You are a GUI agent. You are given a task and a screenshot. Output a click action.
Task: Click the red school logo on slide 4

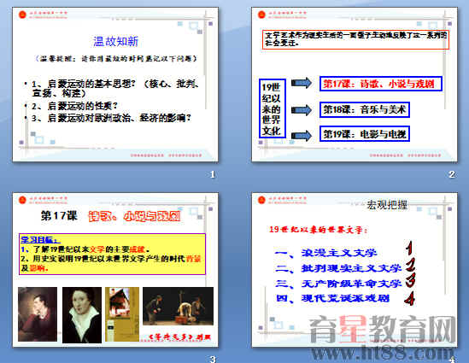[x=261, y=200]
